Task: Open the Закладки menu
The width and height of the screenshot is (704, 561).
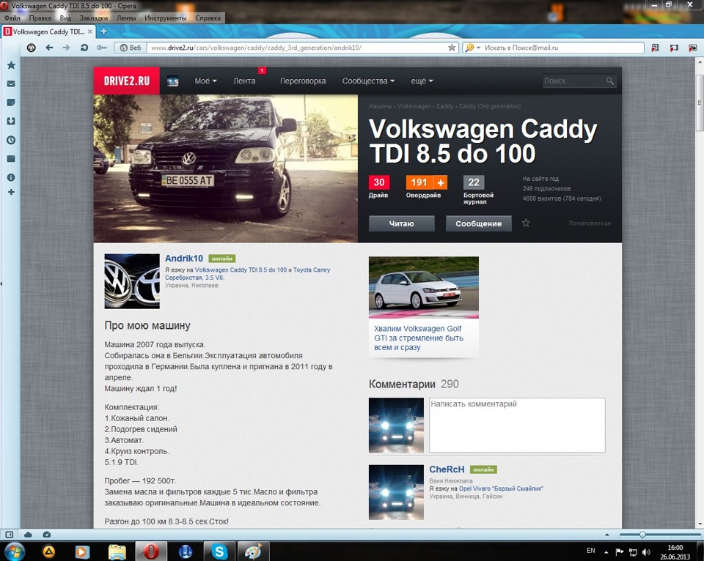Action: [94, 18]
